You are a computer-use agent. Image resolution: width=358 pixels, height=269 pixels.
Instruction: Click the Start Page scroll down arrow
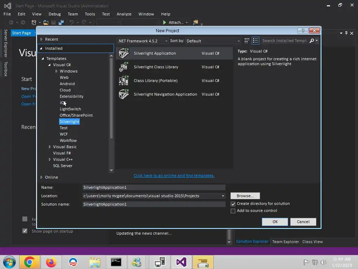tap(229, 242)
